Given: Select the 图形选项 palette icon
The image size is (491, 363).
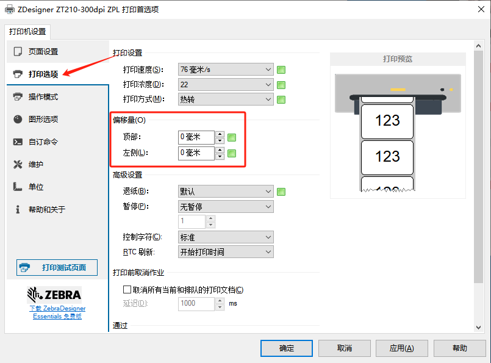Looking at the screenshot, I should (x=18, y=120).
